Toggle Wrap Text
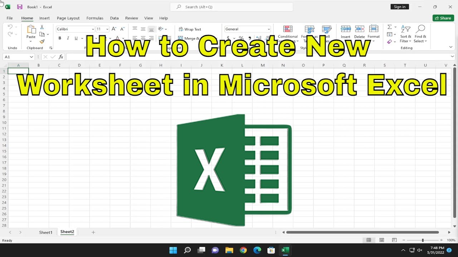Image resolution: width=458 pixels, height=257 pixels. coord(190,29)
